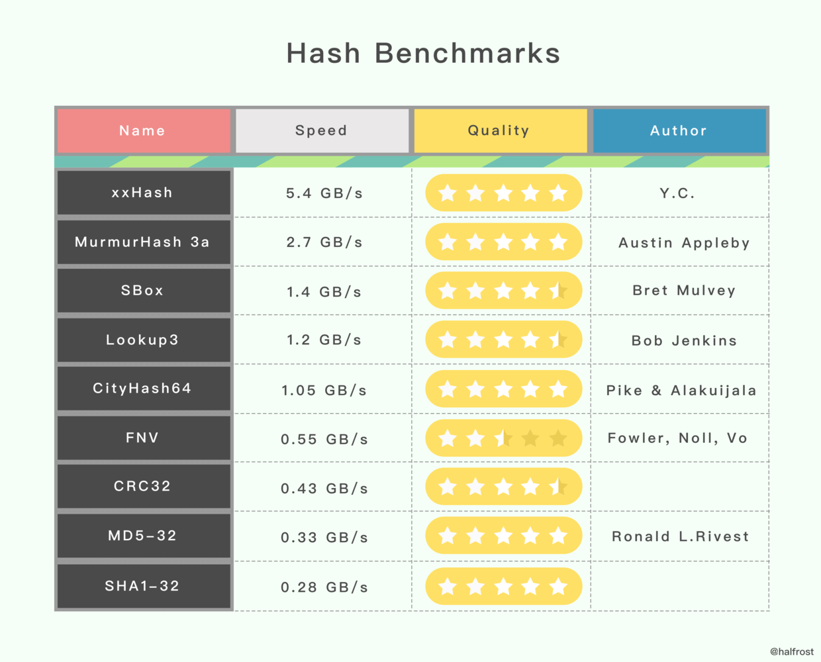Image resolution: width=821 pixels, height=662 pixels.
Task: Click the MurmurHash 3a name cell
Action: pyautogui.click(x=144, y=242)
